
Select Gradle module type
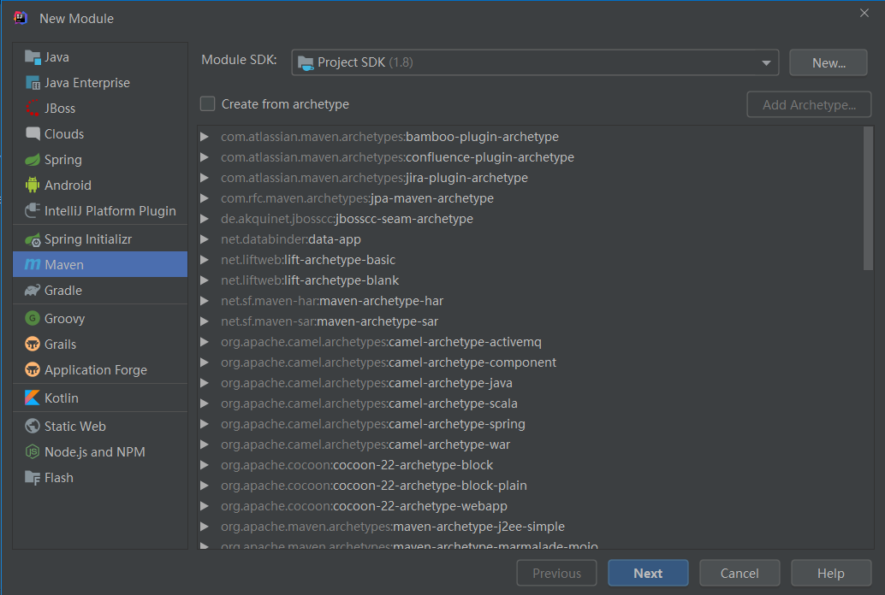tap(100, 291)
